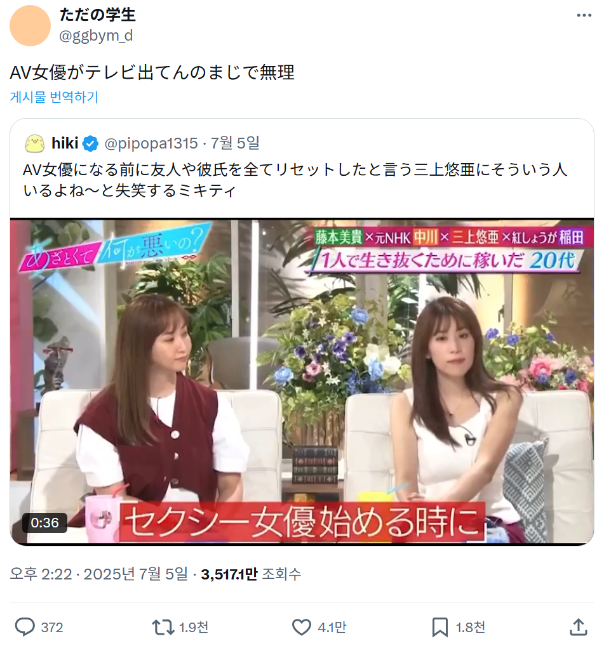
Task: Click the reply speech bubble icon
Action: tap(25, 627)
